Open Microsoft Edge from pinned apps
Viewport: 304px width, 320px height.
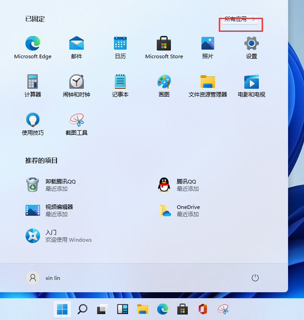pos(33,47)
